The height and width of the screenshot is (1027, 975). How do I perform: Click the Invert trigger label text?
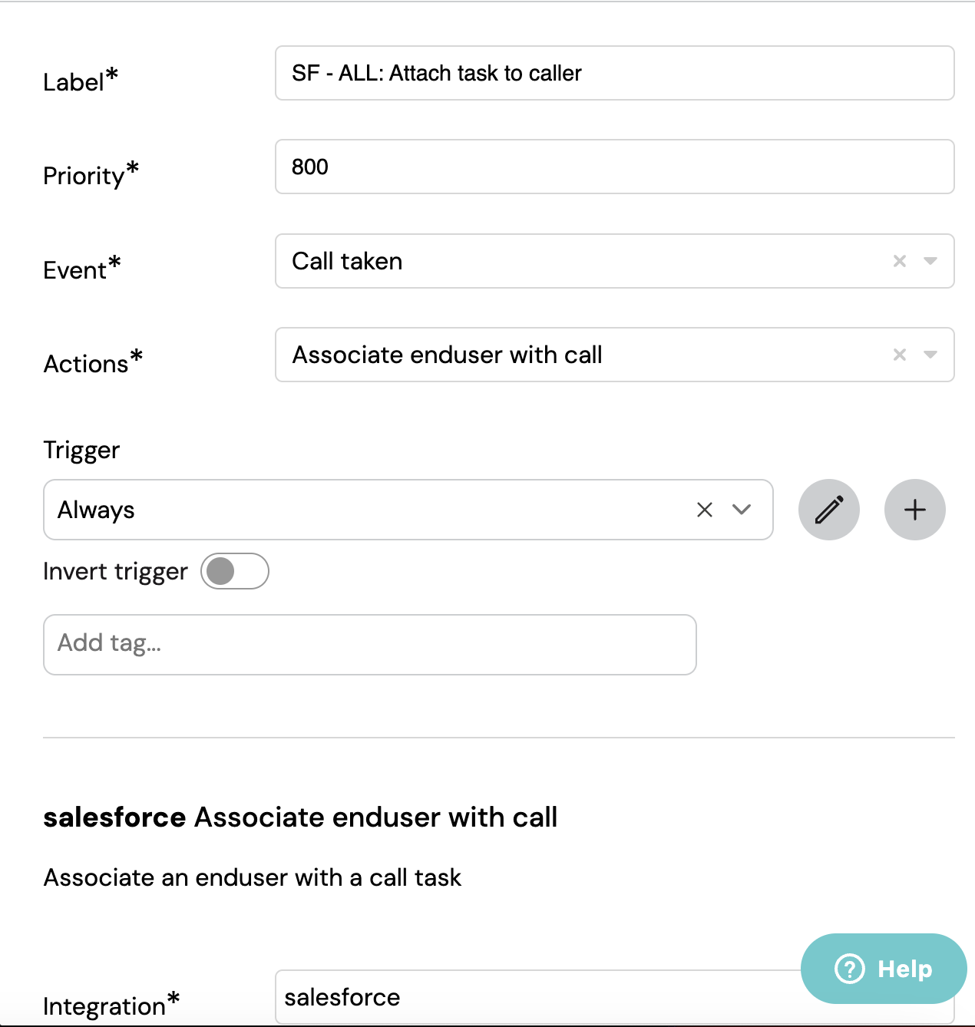click(115, 572)
